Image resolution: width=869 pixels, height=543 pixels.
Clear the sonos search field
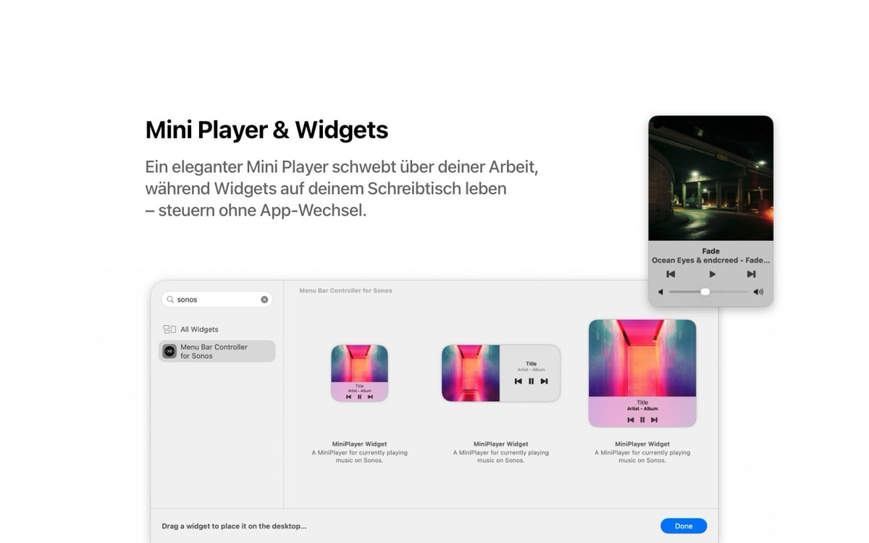(264, 300)
